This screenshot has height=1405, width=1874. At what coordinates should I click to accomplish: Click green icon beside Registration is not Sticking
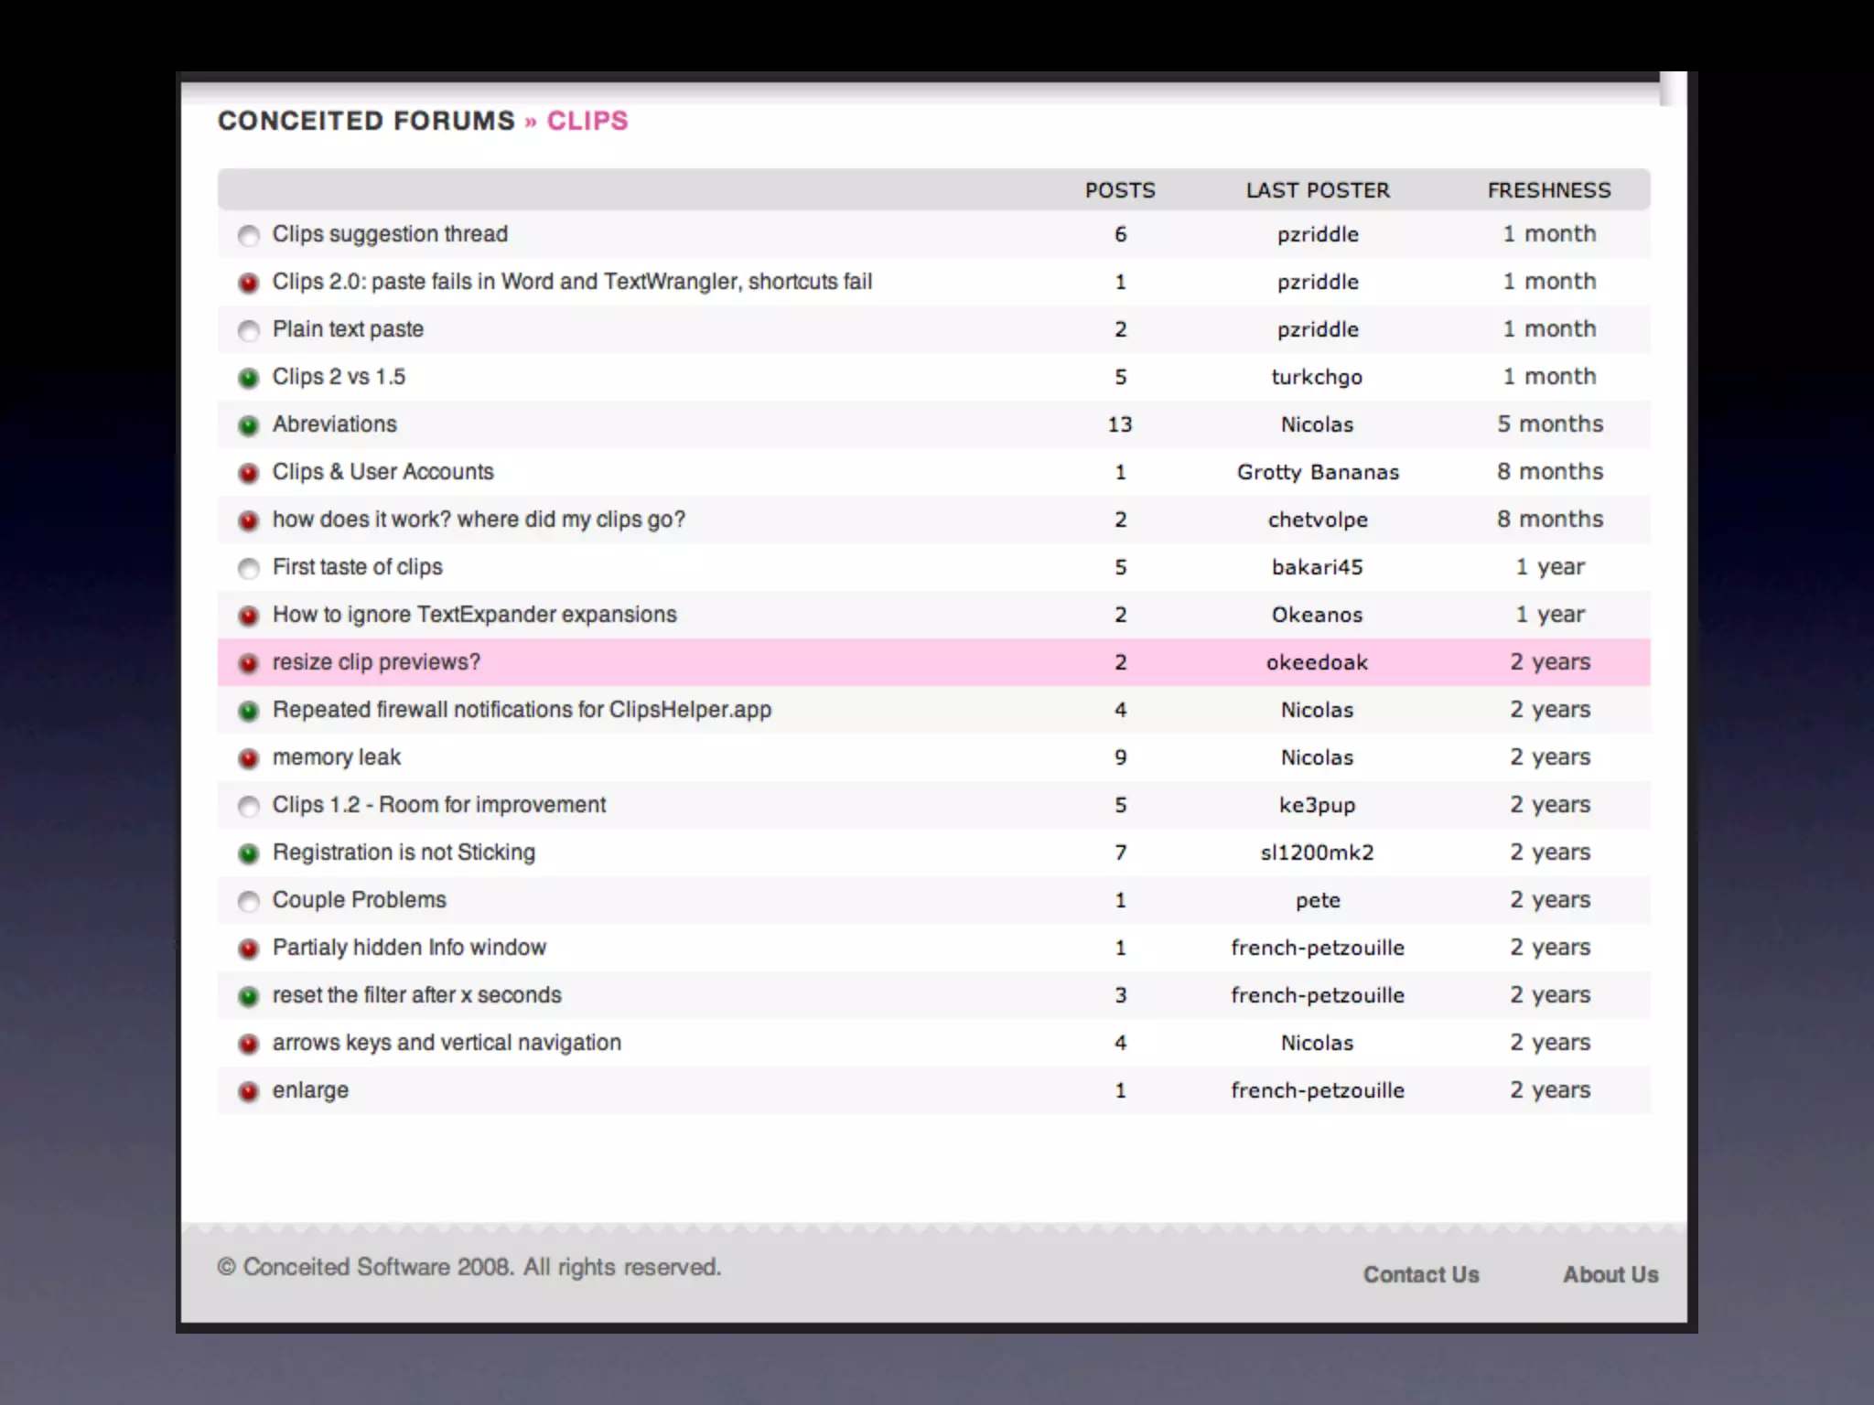[248, 853]
